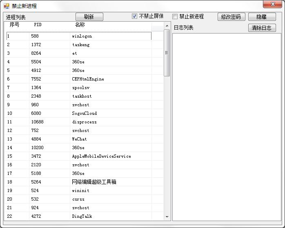This screenshot has height=228, width=285.
Task: Clear the log via the 清除日志 button
Action: (x=262, y=28)
